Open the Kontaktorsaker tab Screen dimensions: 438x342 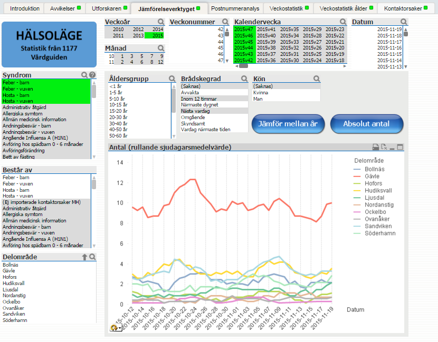click(x=405, y=8)
